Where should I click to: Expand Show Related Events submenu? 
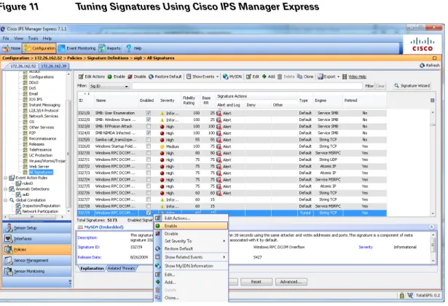[224, 257]
